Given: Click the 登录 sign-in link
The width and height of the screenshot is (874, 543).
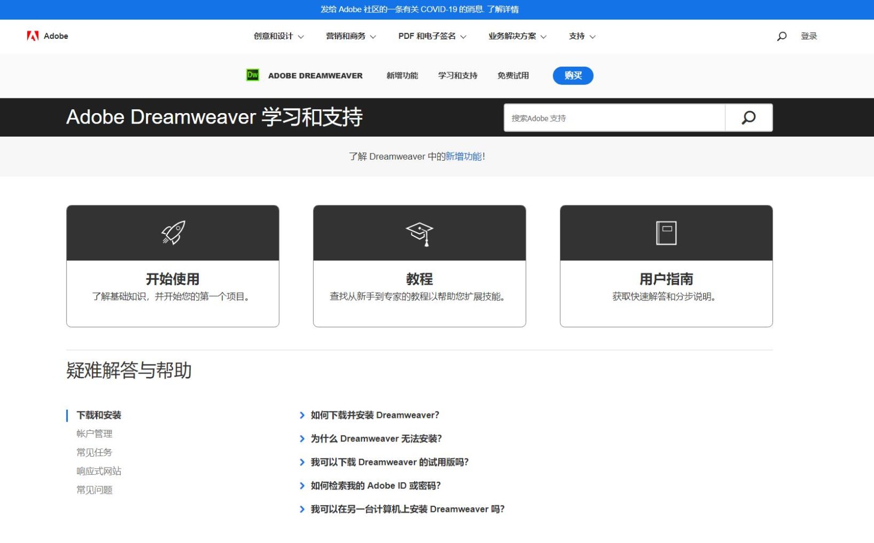Looking at the screenshot, I should pos(809,36).
